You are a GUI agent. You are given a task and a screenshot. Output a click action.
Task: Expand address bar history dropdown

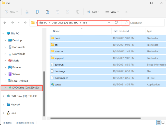(109, 22)
